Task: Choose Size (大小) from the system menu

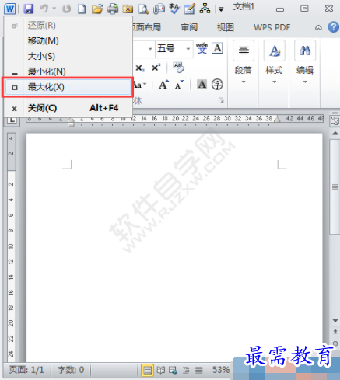Action: [68, 56]
